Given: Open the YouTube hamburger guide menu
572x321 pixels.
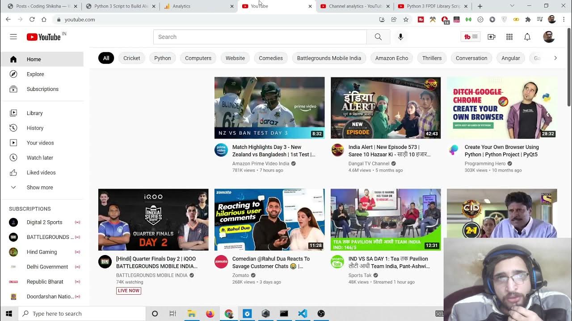Looking at the screenshot, I should (x=13, y=37).
